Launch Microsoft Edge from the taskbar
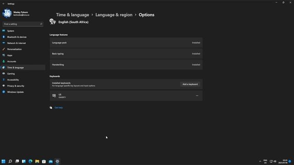 (x=31, y=161)
